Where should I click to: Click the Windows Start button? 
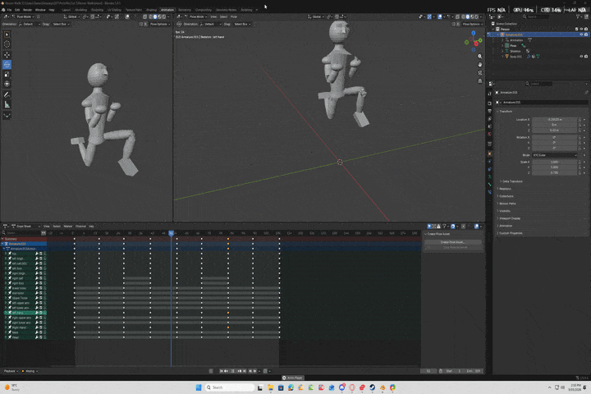(199, 387)
